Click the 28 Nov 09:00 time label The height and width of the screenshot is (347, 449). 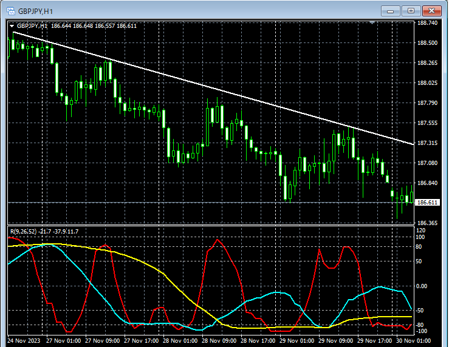point(219,341)
